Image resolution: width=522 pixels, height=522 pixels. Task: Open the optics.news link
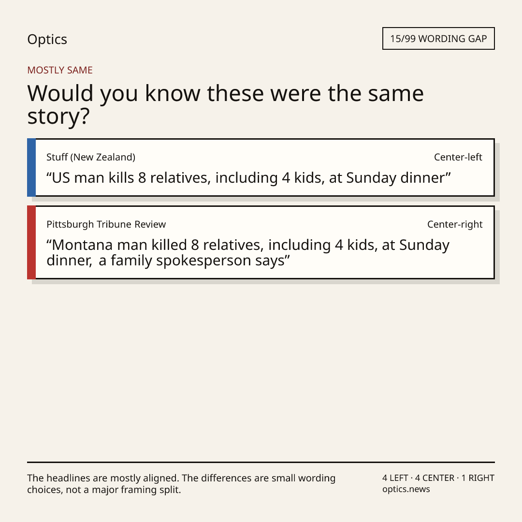[x=406, y=489]
